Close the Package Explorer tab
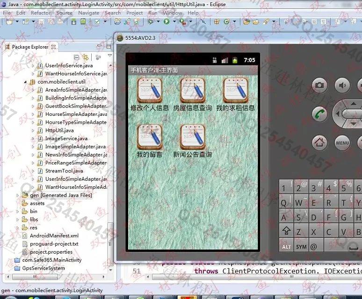 click(54, 47)
